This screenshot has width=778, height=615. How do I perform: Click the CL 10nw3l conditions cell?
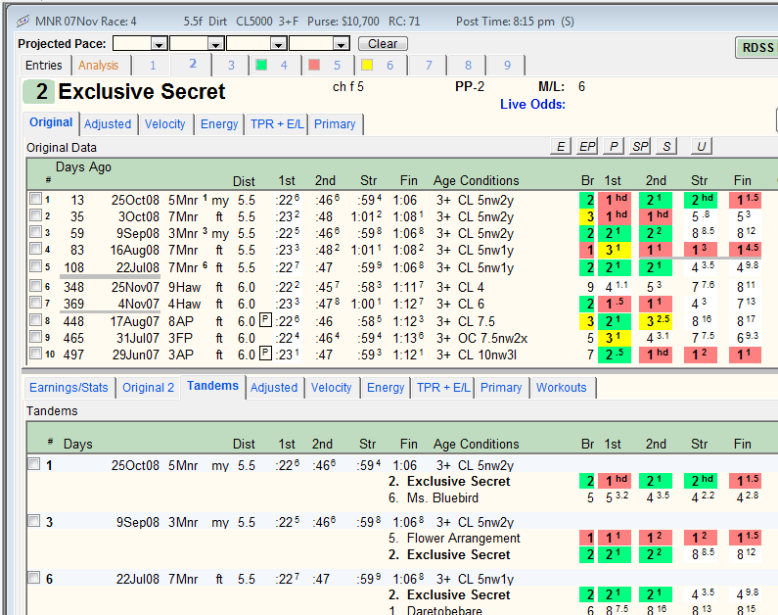click(x=487, y=355)
